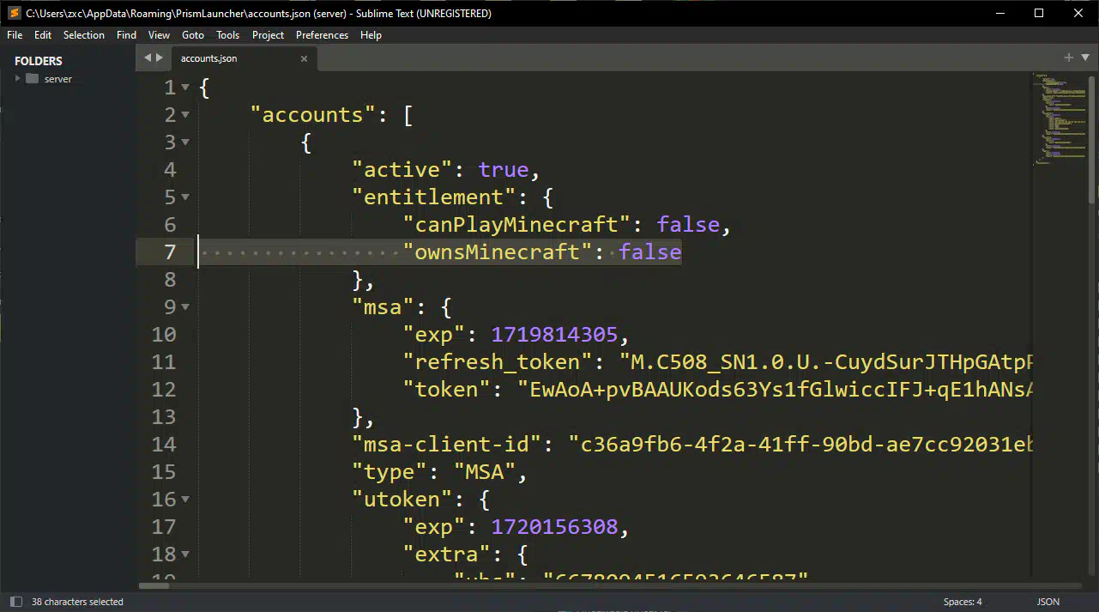
Task: Open the Selection menu
Action: pyautogui.click(x=84, y=35)
